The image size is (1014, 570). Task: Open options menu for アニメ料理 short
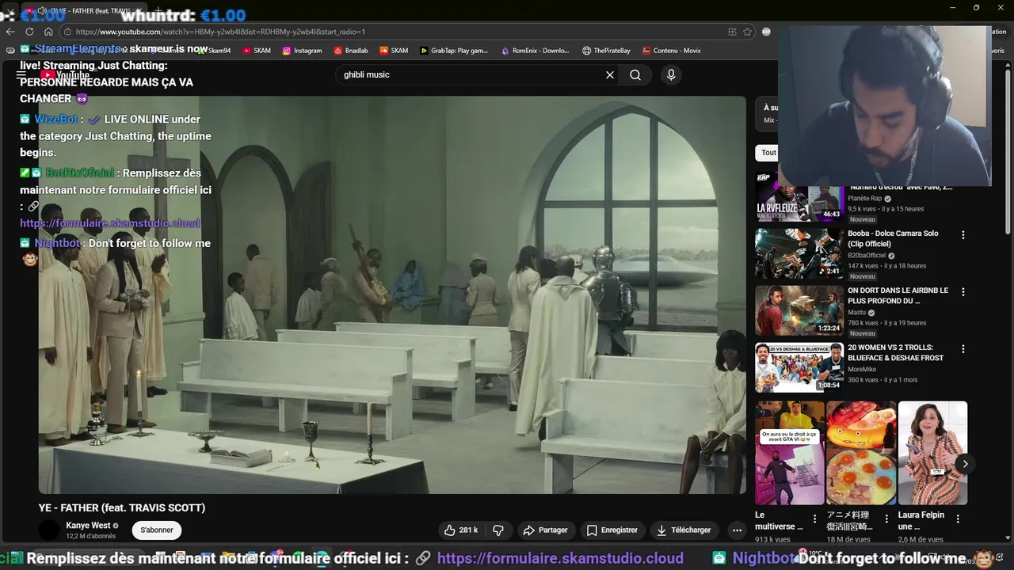[886, 519]
